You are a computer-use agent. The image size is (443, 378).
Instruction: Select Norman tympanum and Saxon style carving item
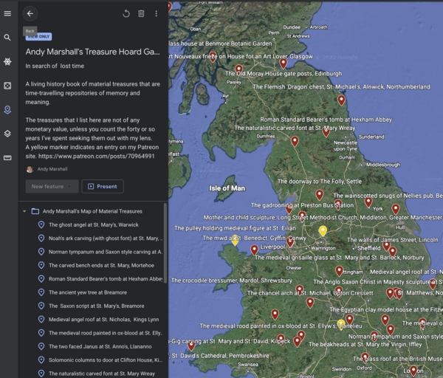106,252
